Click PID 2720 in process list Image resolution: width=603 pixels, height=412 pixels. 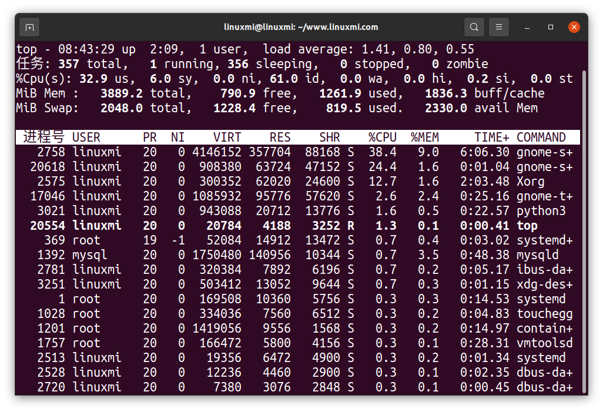(x=51, y=387)
